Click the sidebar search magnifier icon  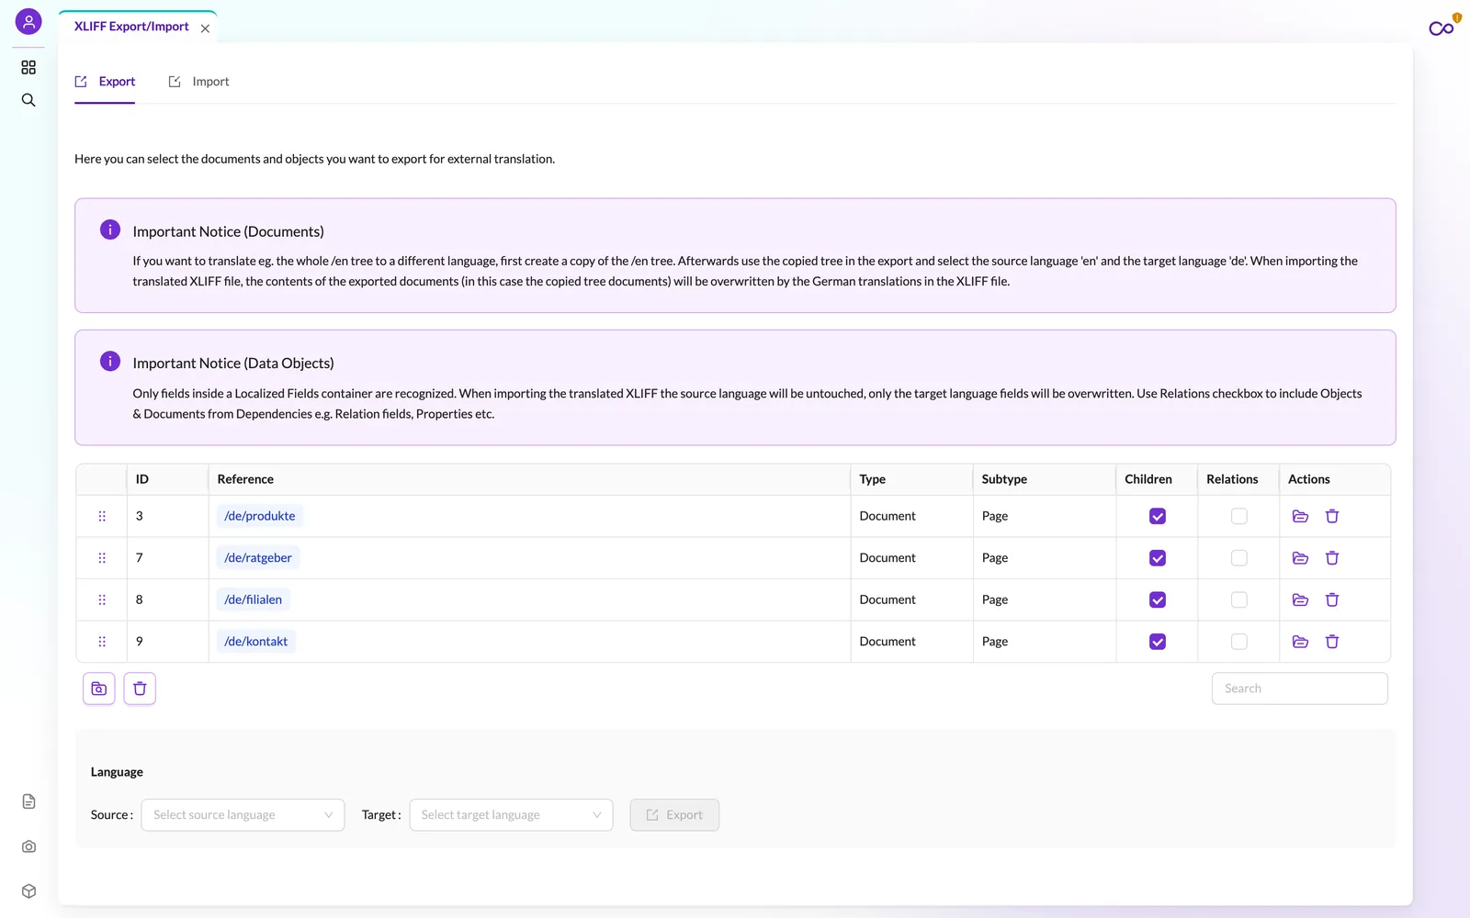pos(28,100)
